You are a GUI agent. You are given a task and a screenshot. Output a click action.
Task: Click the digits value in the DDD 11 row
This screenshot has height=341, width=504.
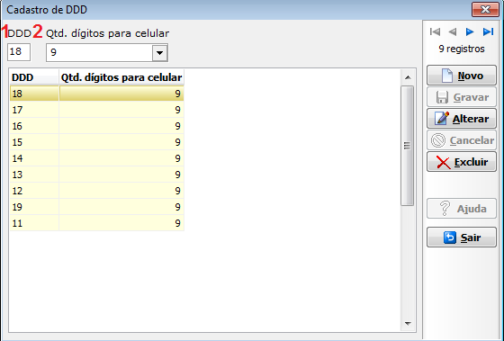pyautogui.click(x=177, y=223)
